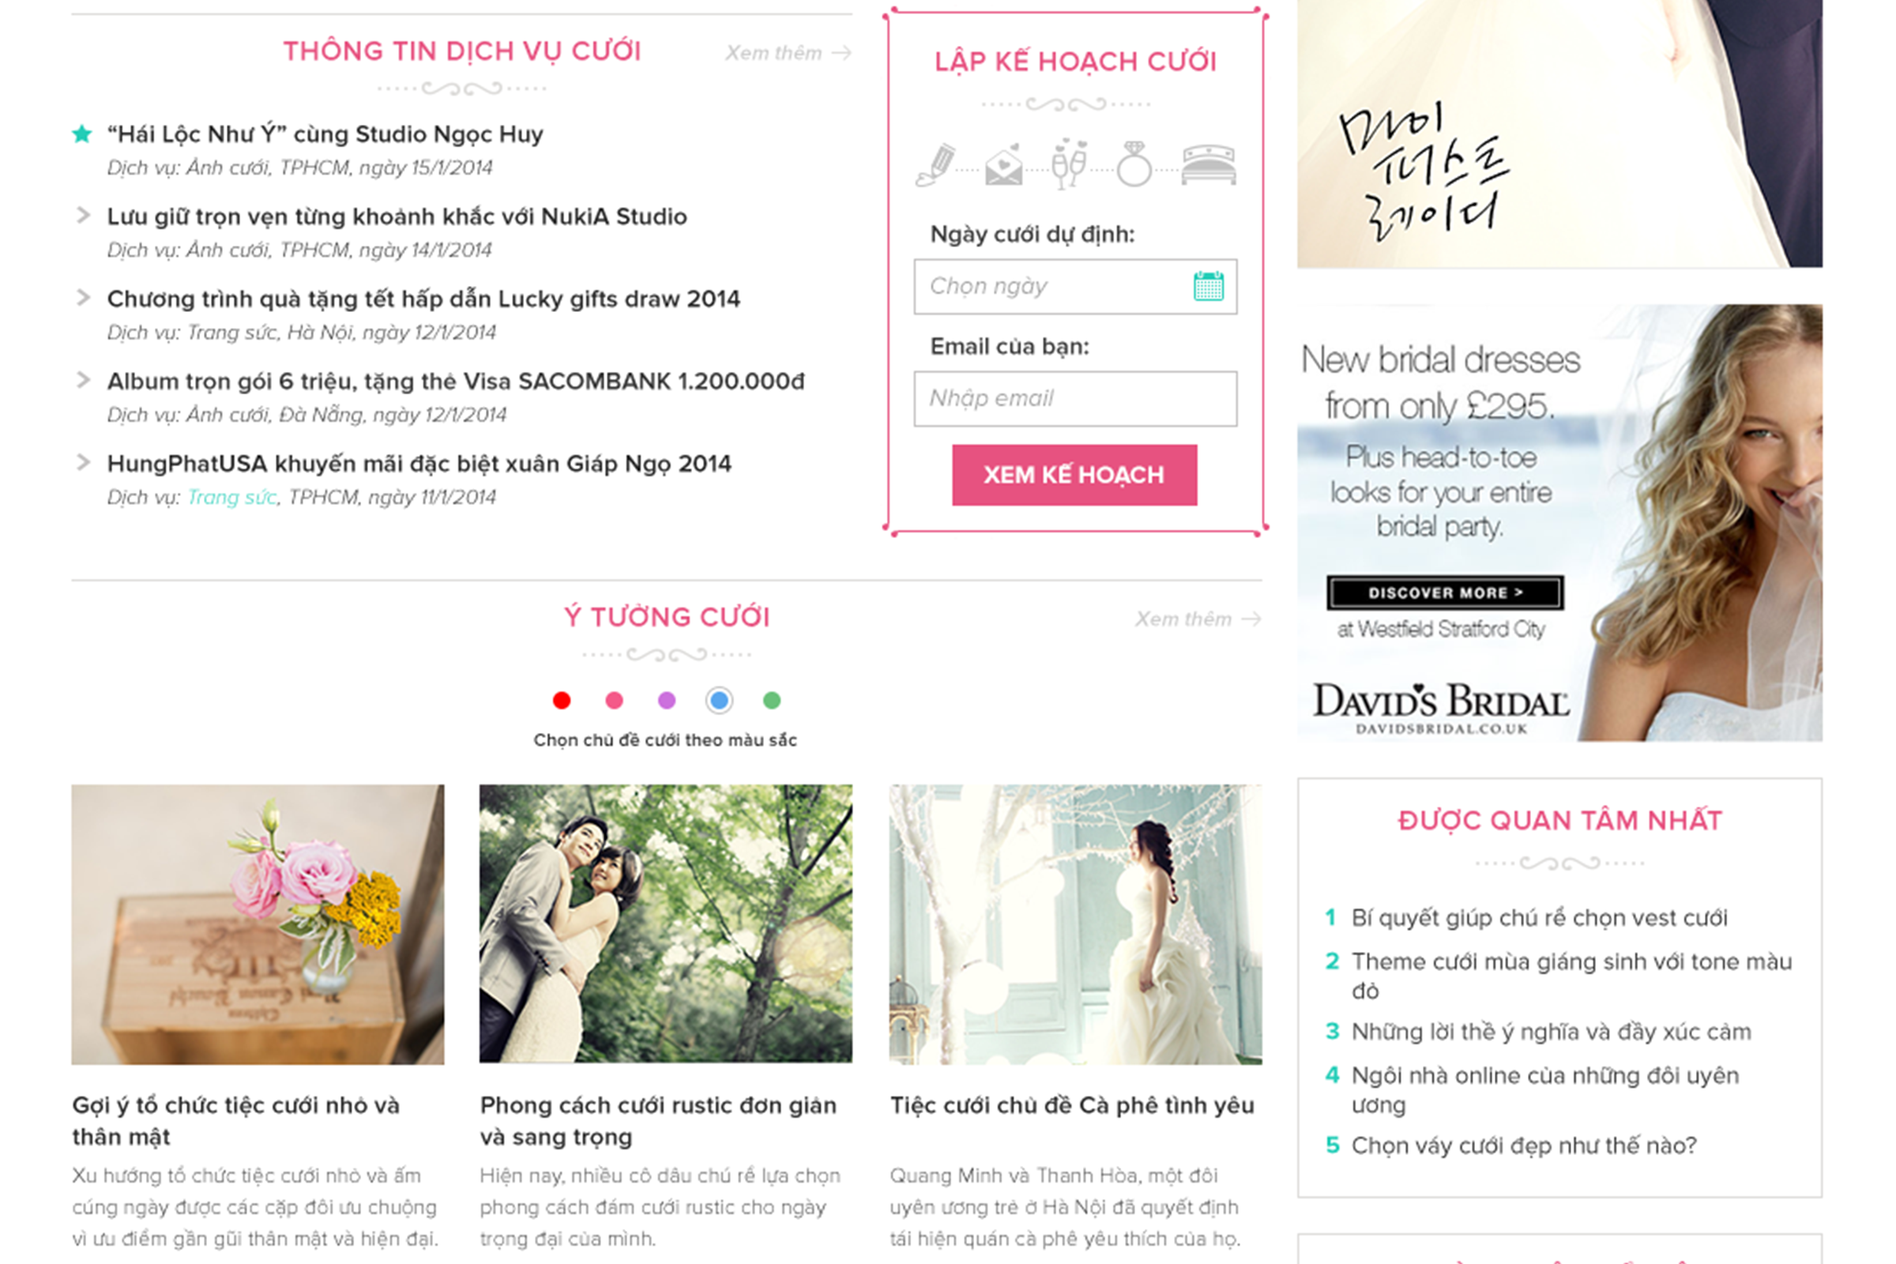Click the invitation envelope icon
This screenshot has width=1896, height=1264.
click(x=1003, y=164)
